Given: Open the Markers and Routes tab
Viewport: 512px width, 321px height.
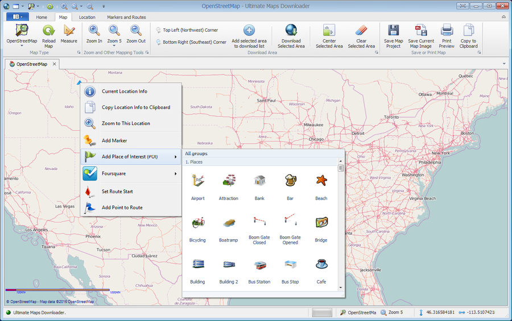Looking at the screenshot, I should [126, 17].
